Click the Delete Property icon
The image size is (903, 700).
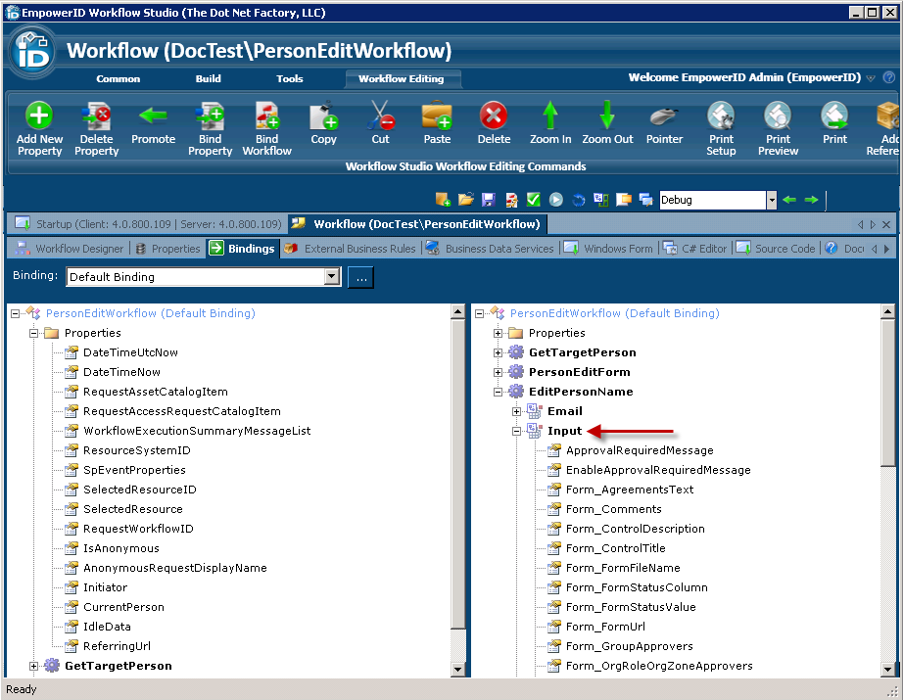tap(96, 117)
